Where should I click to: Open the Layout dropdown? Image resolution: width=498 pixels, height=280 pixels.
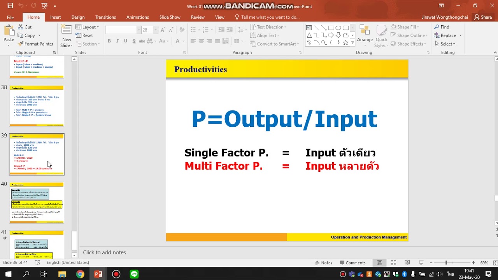pos(88,27)
